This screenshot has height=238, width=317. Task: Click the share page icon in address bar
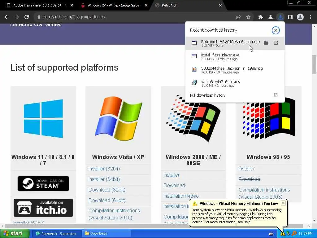(x=238, y=17)
